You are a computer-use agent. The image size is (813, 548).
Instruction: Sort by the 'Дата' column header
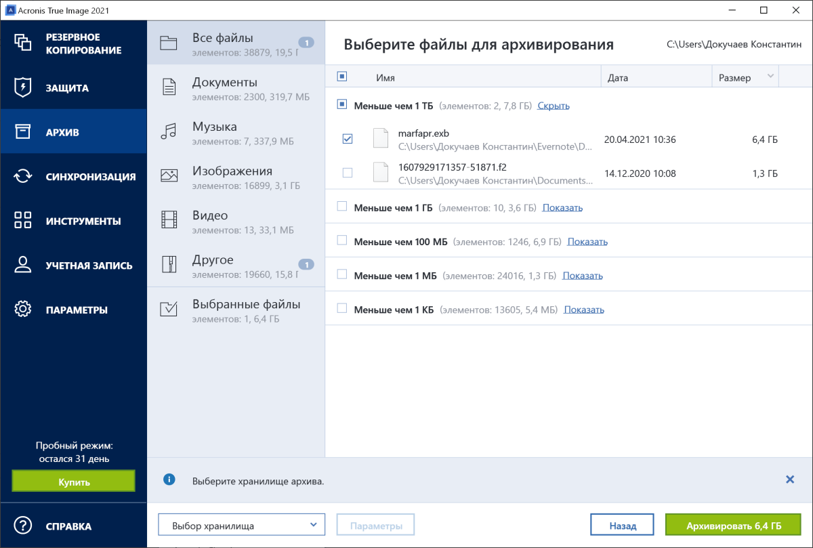click(x=618, y=77)
